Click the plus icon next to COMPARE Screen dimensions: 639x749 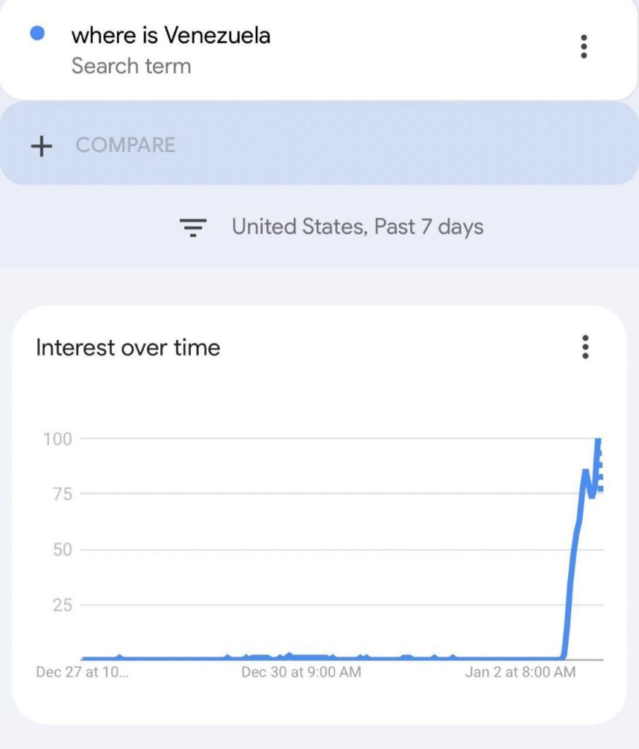click(42, 146)
